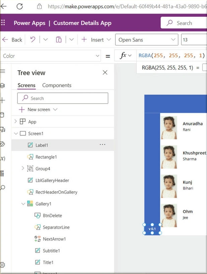Collapse the Screen1 node

tap(16, 133)
